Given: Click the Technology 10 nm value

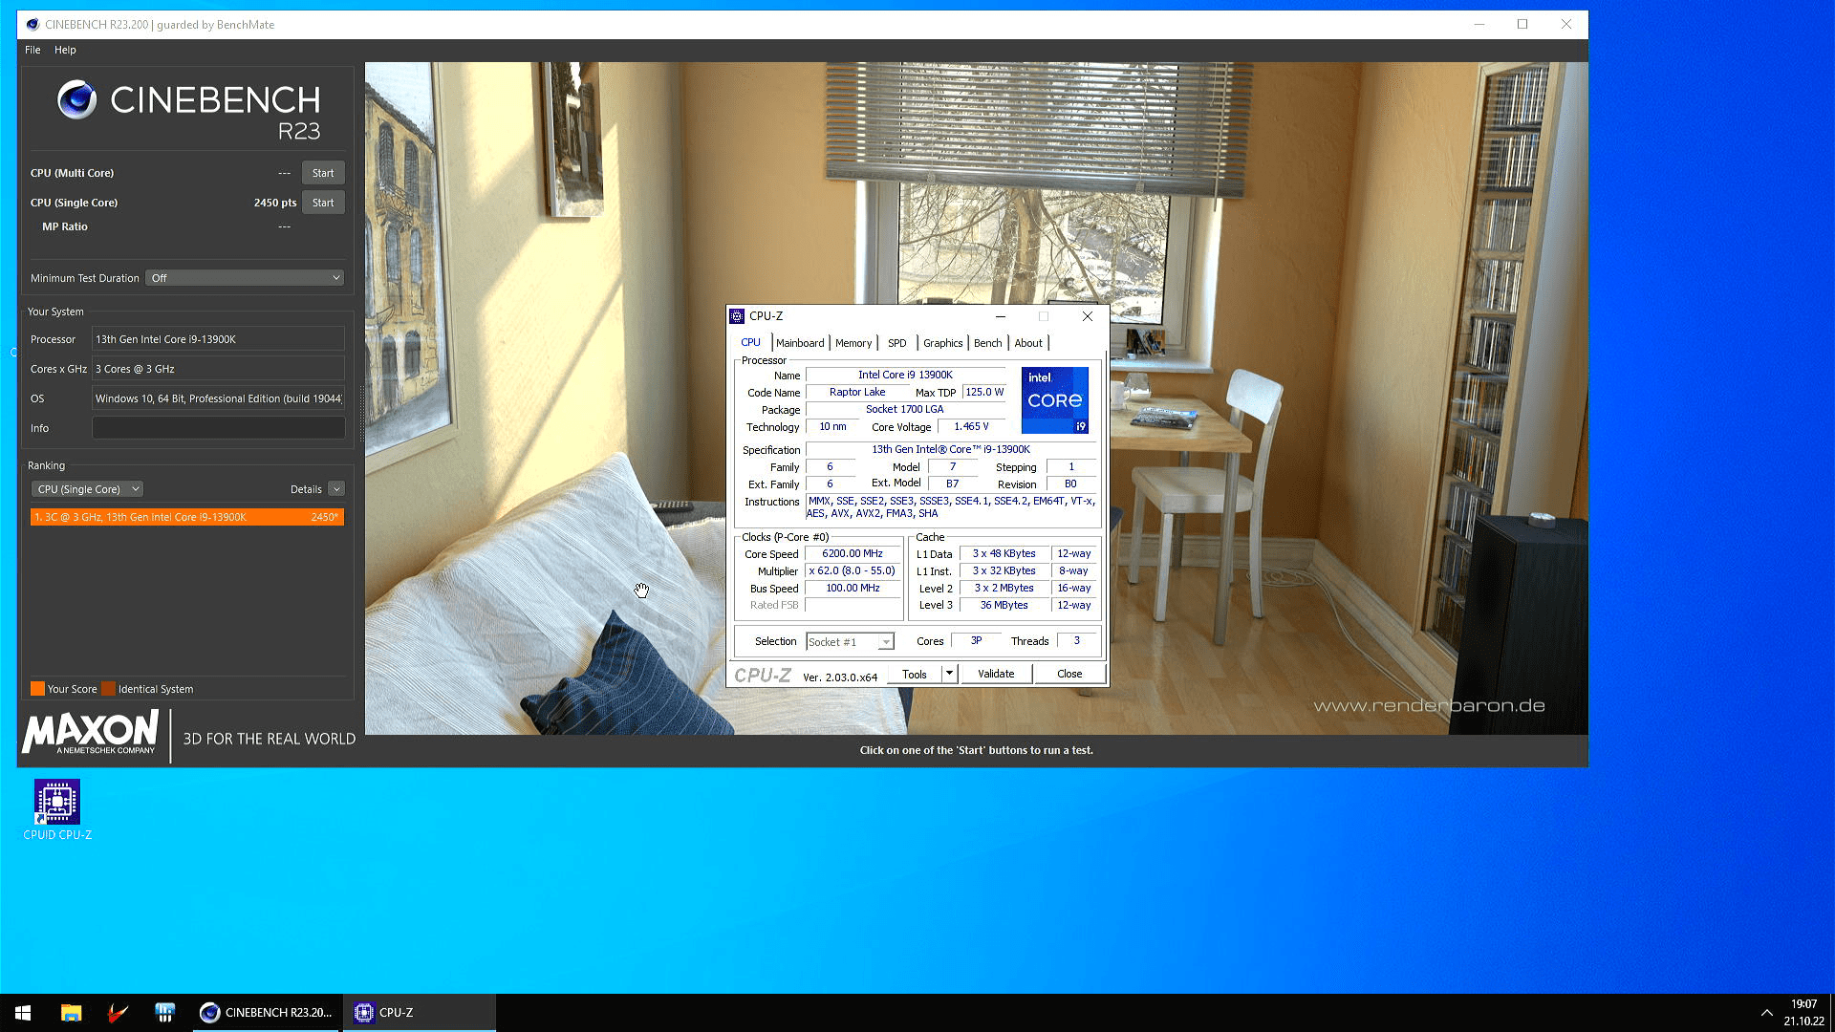Looking at the screenshot, I should tap(832, 427).
